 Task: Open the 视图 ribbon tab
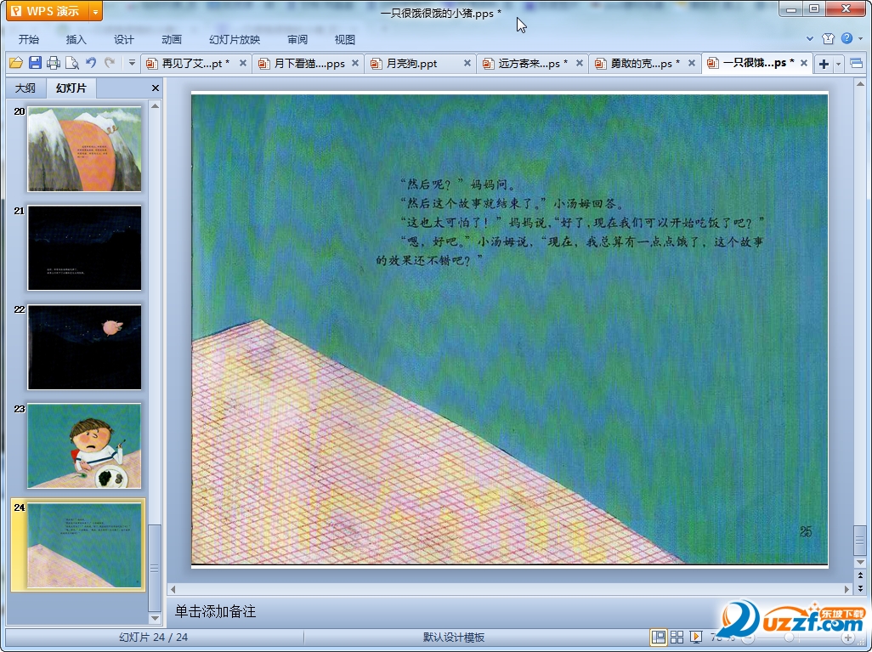coord(345,39)
